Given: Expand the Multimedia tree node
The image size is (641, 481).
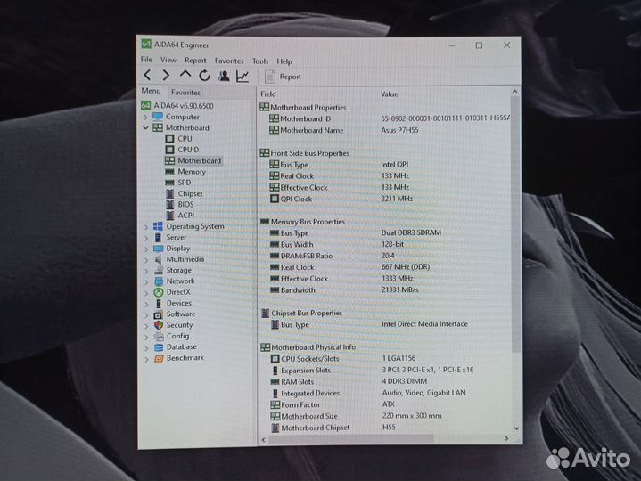Looking at the screenshot, I should 146,260.
